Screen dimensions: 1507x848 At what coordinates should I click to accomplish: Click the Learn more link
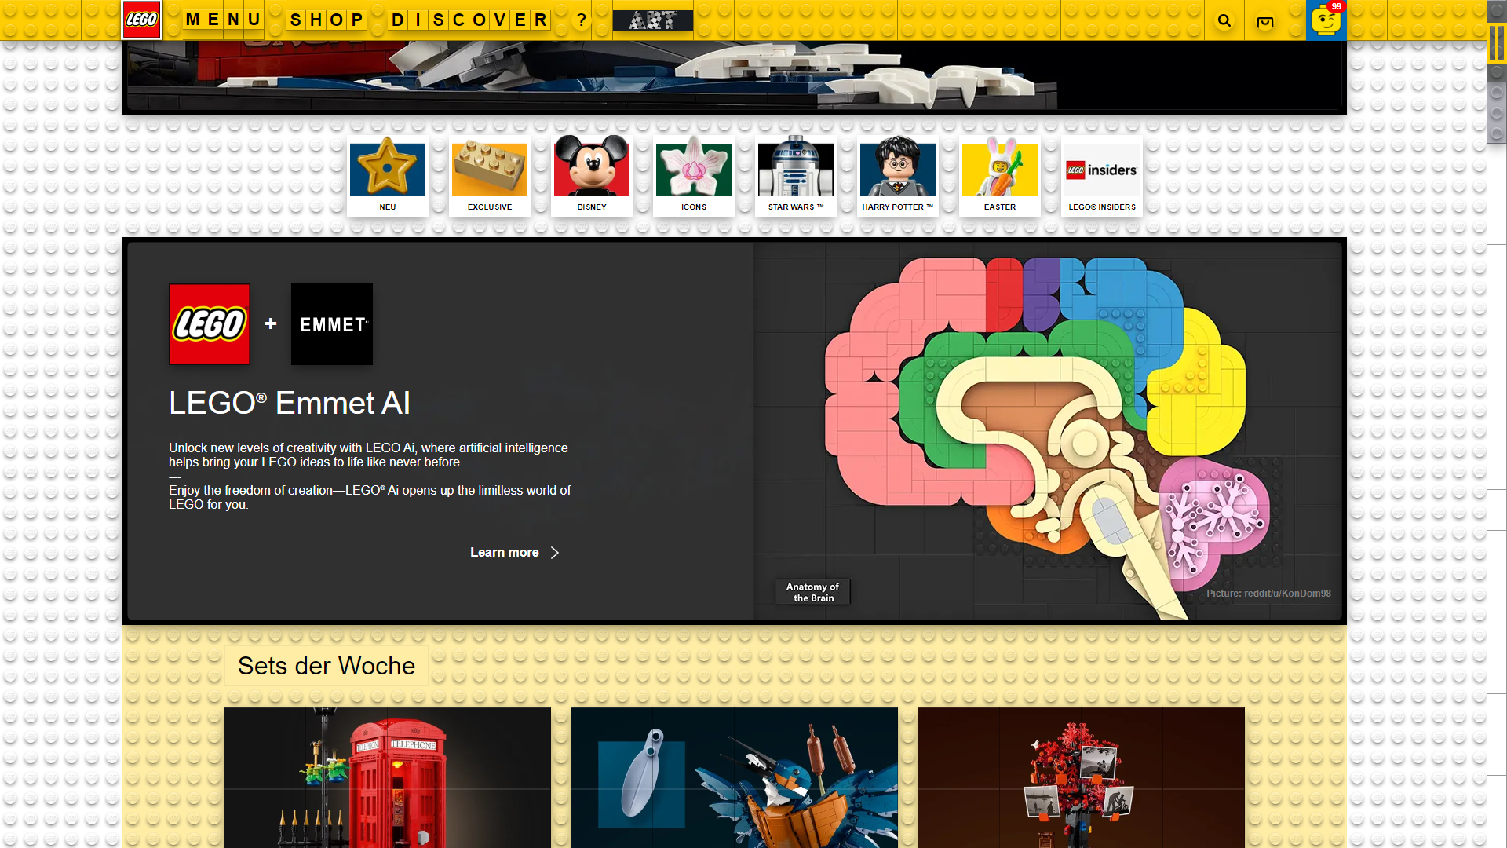505,553
